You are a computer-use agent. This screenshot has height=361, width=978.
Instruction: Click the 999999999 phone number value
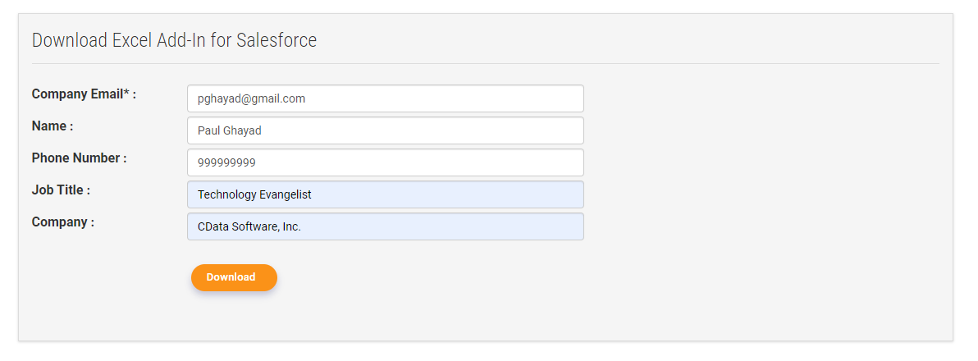click(226, 162)
